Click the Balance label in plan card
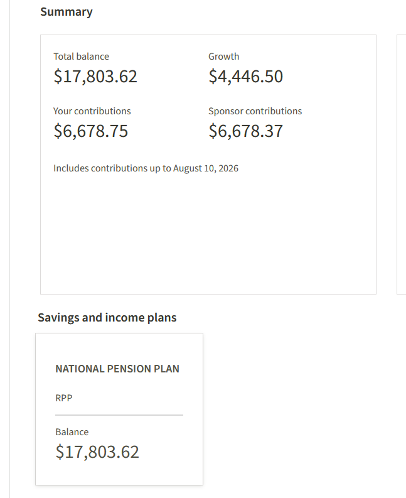Screen dimensions: 406x498 point(72,432)
